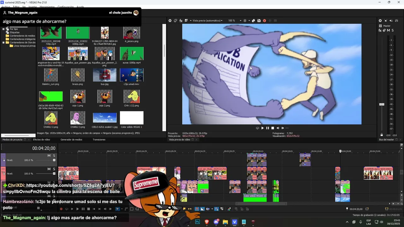The height and width of the screenshot is (227, 404).
Task: Select Balatro_curi.png media thumbnail
Action: [x=50, y=75]
